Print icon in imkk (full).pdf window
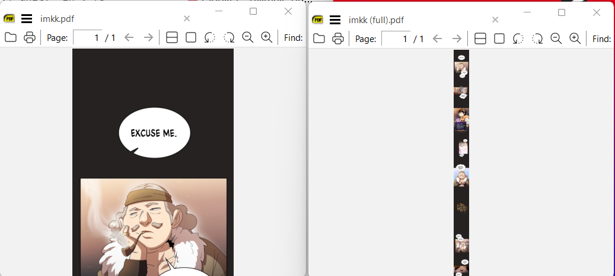This screenshot has width=615, height=276. point(337,38)
